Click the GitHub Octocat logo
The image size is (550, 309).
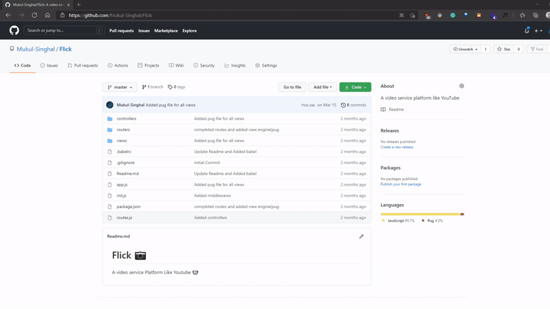(14, 30)
